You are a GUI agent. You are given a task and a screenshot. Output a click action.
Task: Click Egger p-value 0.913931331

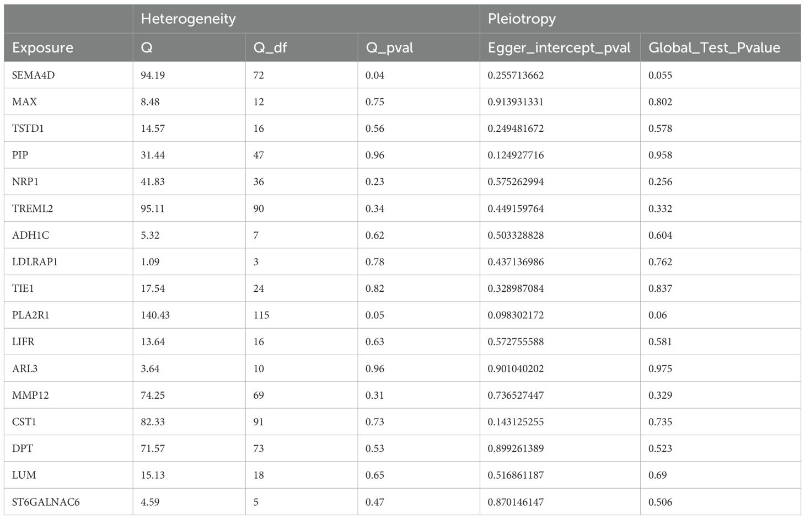coord(516,101)
